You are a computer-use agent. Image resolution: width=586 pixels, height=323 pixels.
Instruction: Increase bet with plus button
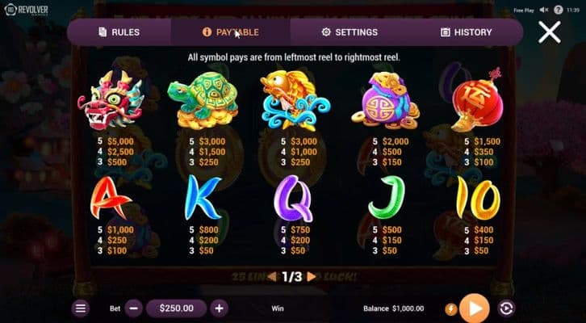(219, 308)
